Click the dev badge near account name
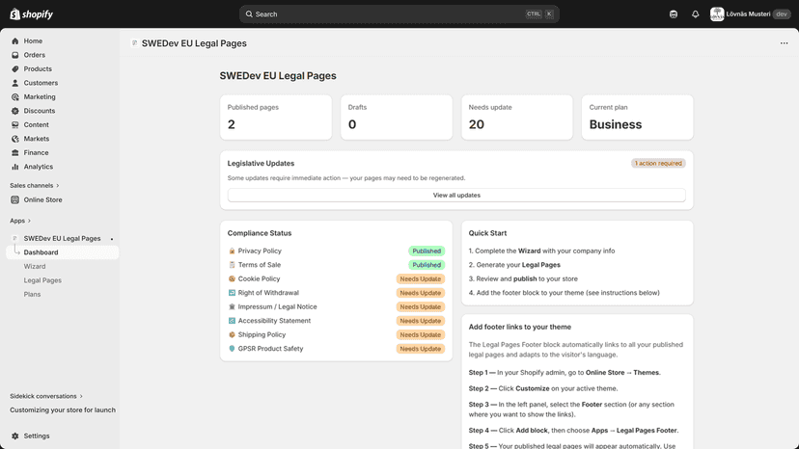This screenshot has height=449, width=799. click(x=782, y=14)
